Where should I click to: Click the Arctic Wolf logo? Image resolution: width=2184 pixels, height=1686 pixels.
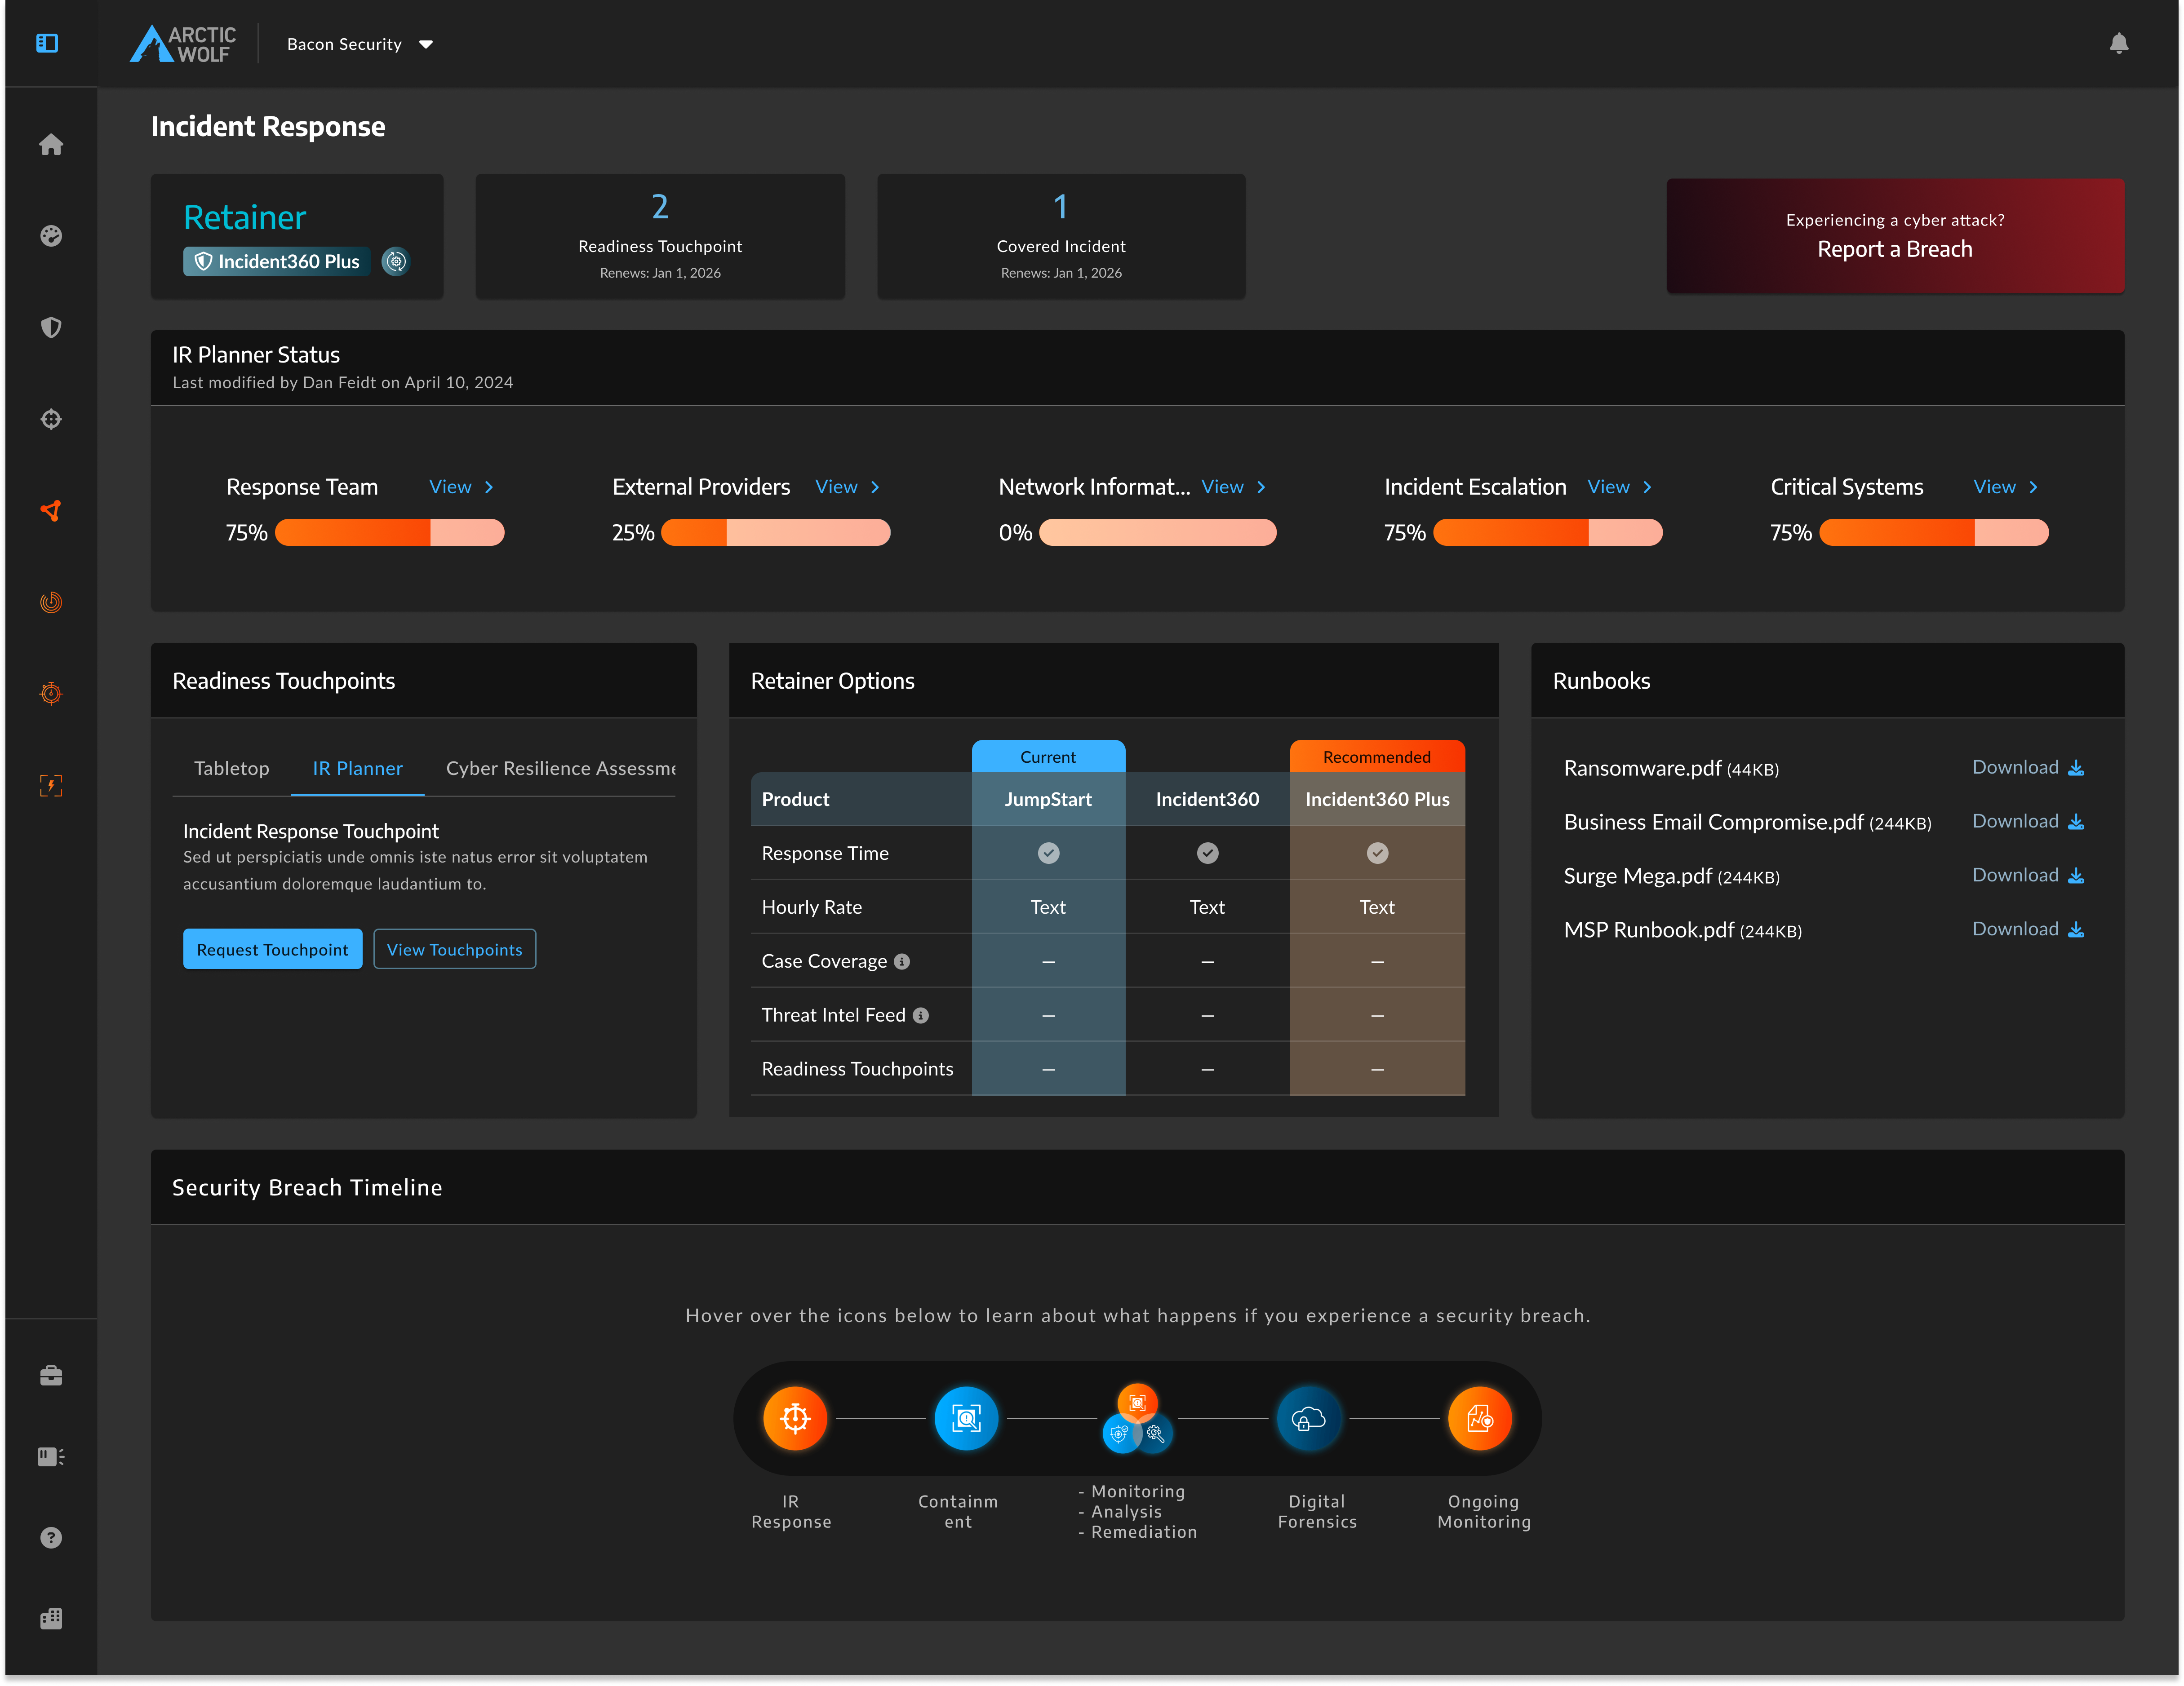tap(183, 44)
